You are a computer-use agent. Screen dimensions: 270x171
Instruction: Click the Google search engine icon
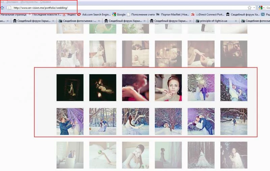[x=260, y=7]
